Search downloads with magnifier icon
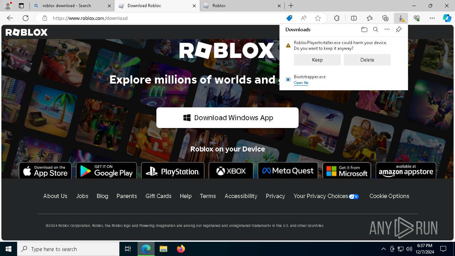 [x=375, y=30]
